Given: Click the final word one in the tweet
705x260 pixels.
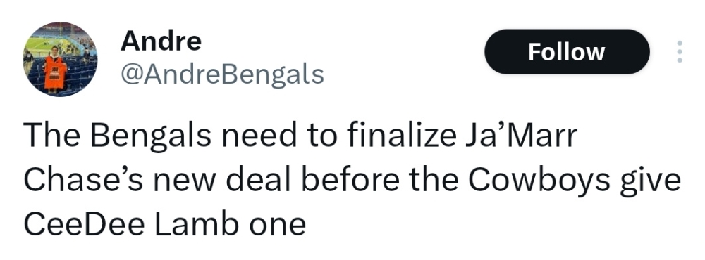Looking at the screenshot, I should (x=278, y=226).
